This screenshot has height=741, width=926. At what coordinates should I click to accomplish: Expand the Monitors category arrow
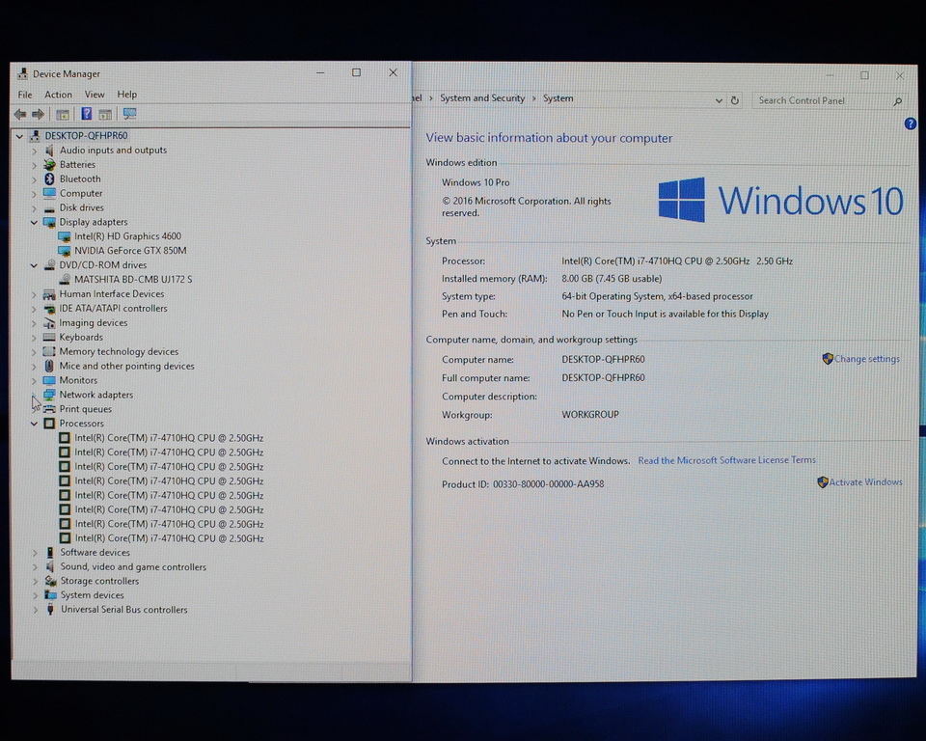click(34, 380)
